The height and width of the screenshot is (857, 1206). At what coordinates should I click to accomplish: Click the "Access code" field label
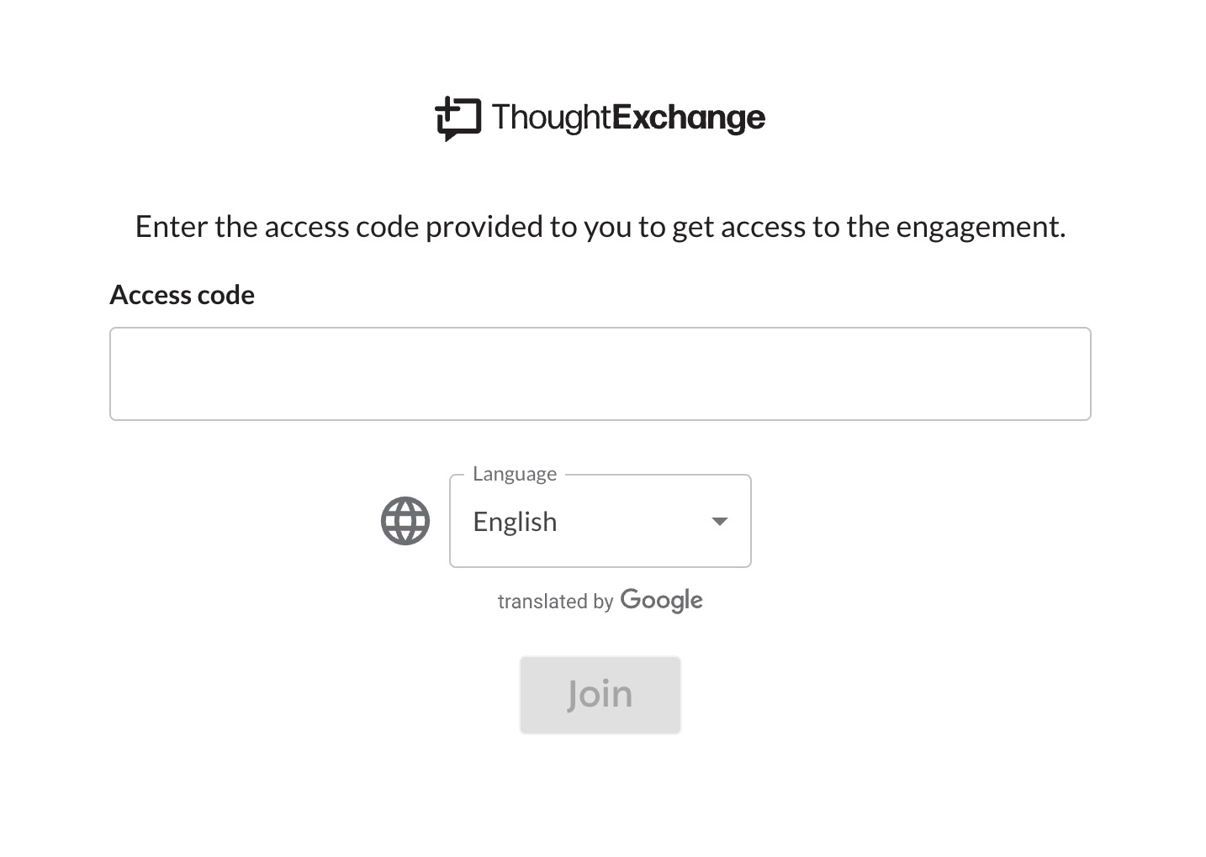pos(182,295)
